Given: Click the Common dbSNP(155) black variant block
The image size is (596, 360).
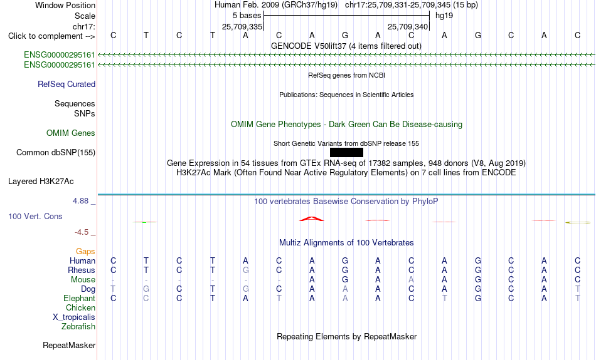Looking at the screenshot, I should pyautogui.click(x=346, y=153).
